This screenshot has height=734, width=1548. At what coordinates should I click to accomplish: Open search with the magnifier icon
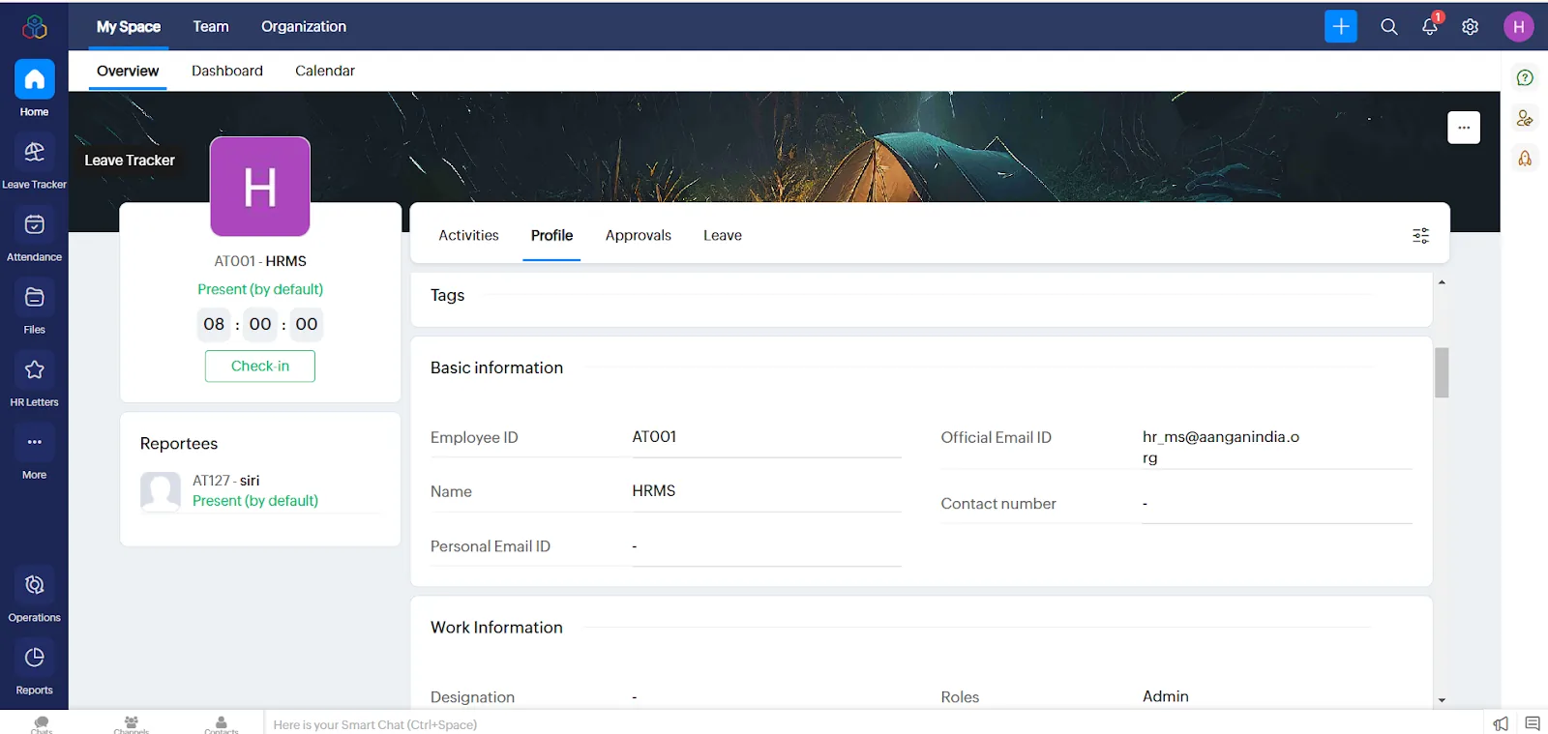point(1389,27)
